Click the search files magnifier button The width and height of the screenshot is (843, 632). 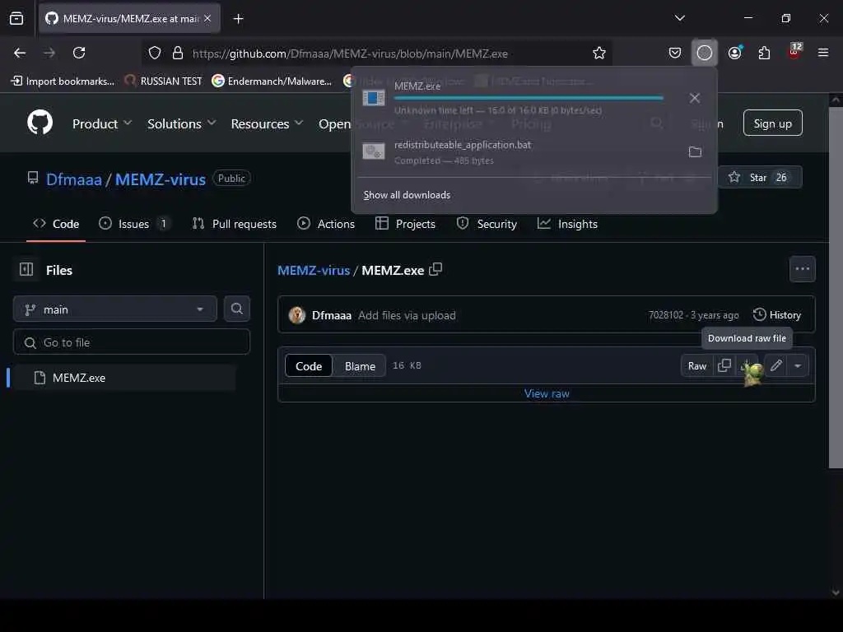click(236, 309)
